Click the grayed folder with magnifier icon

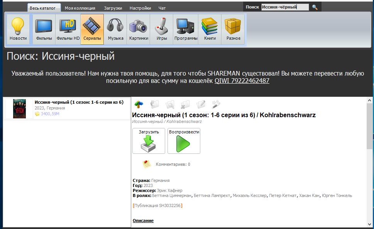(x=170, y=104)
